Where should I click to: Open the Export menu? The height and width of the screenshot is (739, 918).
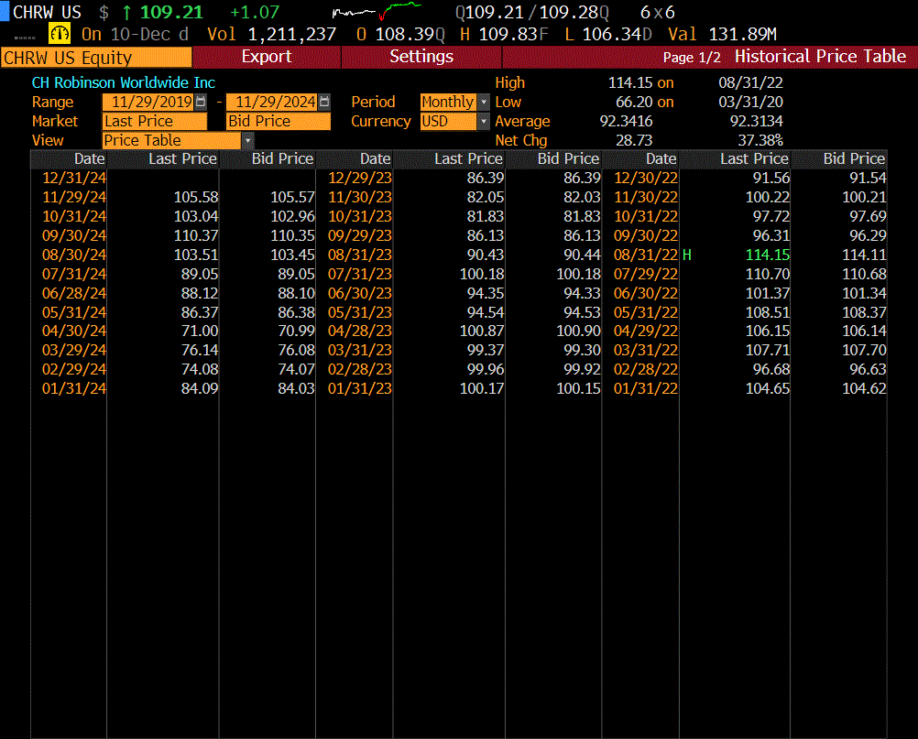266,57
